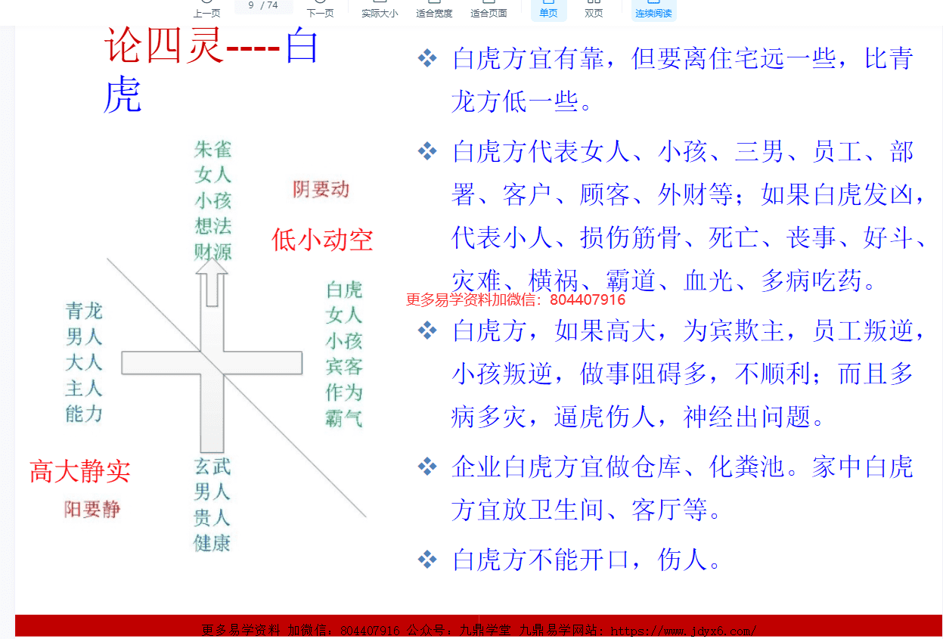Click the bullet icon before 企业白虎方宜做仓库
The image size is (943, 639).
pos(427,467)
